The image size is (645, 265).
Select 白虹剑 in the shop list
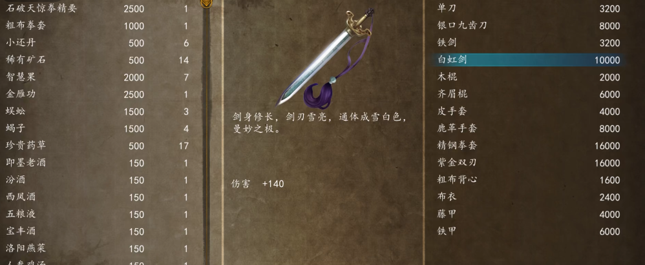coord(529,60)
